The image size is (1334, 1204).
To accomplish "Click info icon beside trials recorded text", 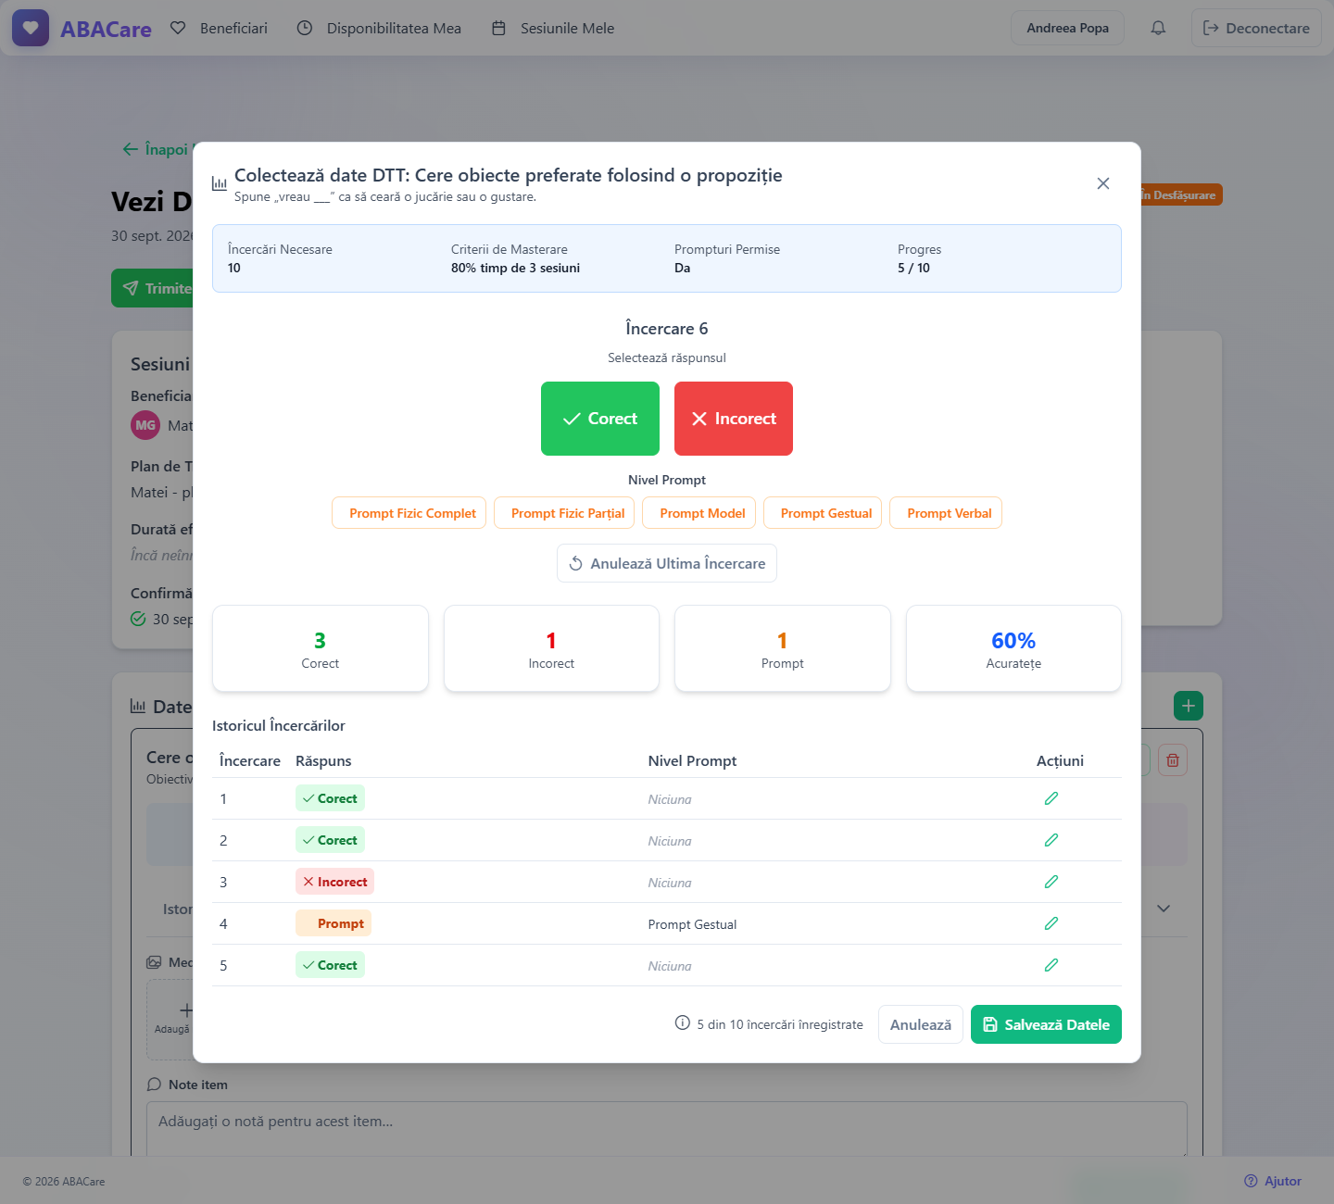I will pyautogui.click(x=683, y=1023).
